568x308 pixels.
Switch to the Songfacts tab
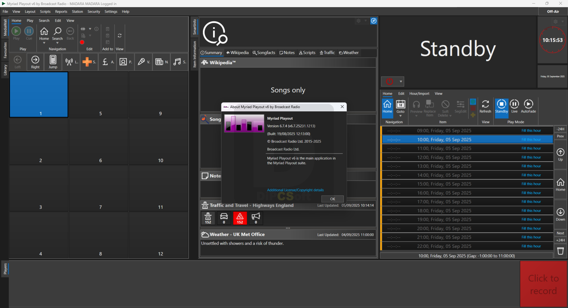click(x=264, y=53)
